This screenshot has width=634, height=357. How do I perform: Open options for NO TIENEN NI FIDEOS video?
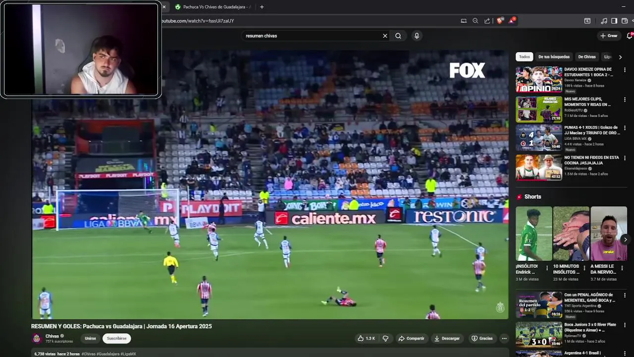click(x=625, y=158)
